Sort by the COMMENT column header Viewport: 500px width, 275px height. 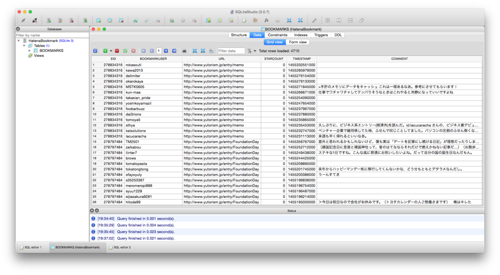pos(399,59)
